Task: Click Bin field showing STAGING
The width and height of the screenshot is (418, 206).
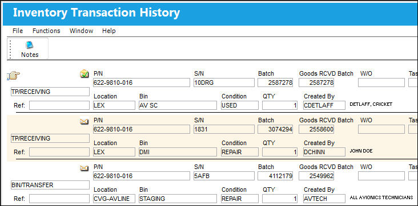Action: pos(178,199)
